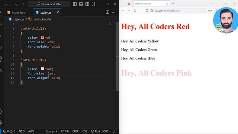Open the editor more actions menu
Screen dimensions: 238x134
113,12
